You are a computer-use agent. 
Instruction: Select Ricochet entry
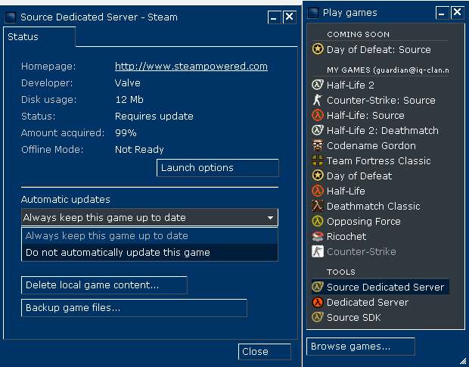(x=380, y=236)
